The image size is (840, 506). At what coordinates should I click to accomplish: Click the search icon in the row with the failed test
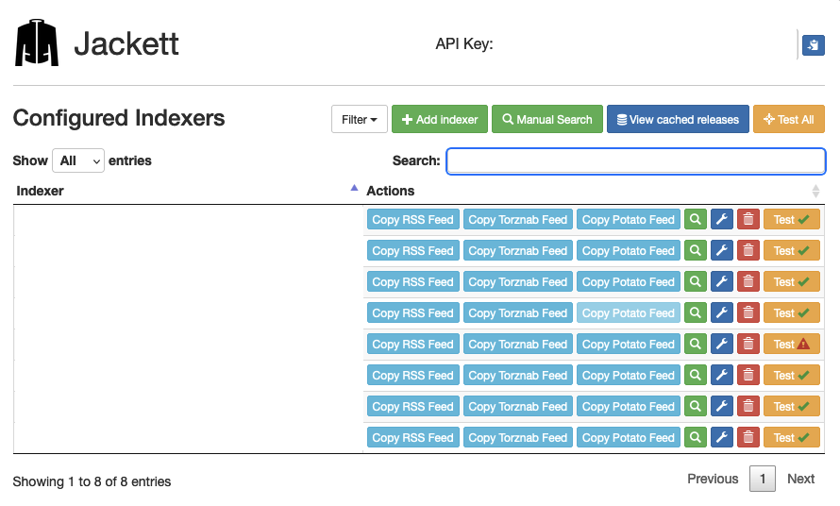[x=695, y=344]
